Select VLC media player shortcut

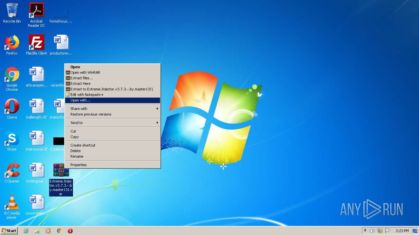12,207
